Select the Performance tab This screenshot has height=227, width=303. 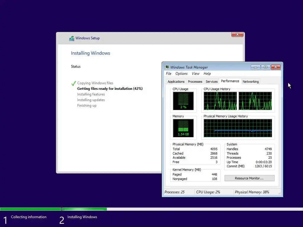coord(230,81)
